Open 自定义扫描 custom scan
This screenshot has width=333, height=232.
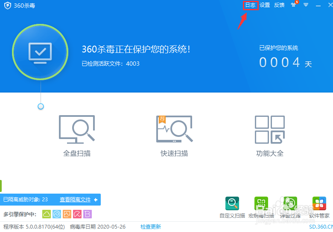232,207
